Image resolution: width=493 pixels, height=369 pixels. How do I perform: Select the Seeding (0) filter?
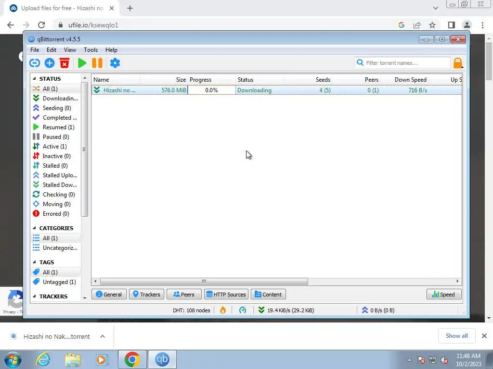(x=56, y=108)
